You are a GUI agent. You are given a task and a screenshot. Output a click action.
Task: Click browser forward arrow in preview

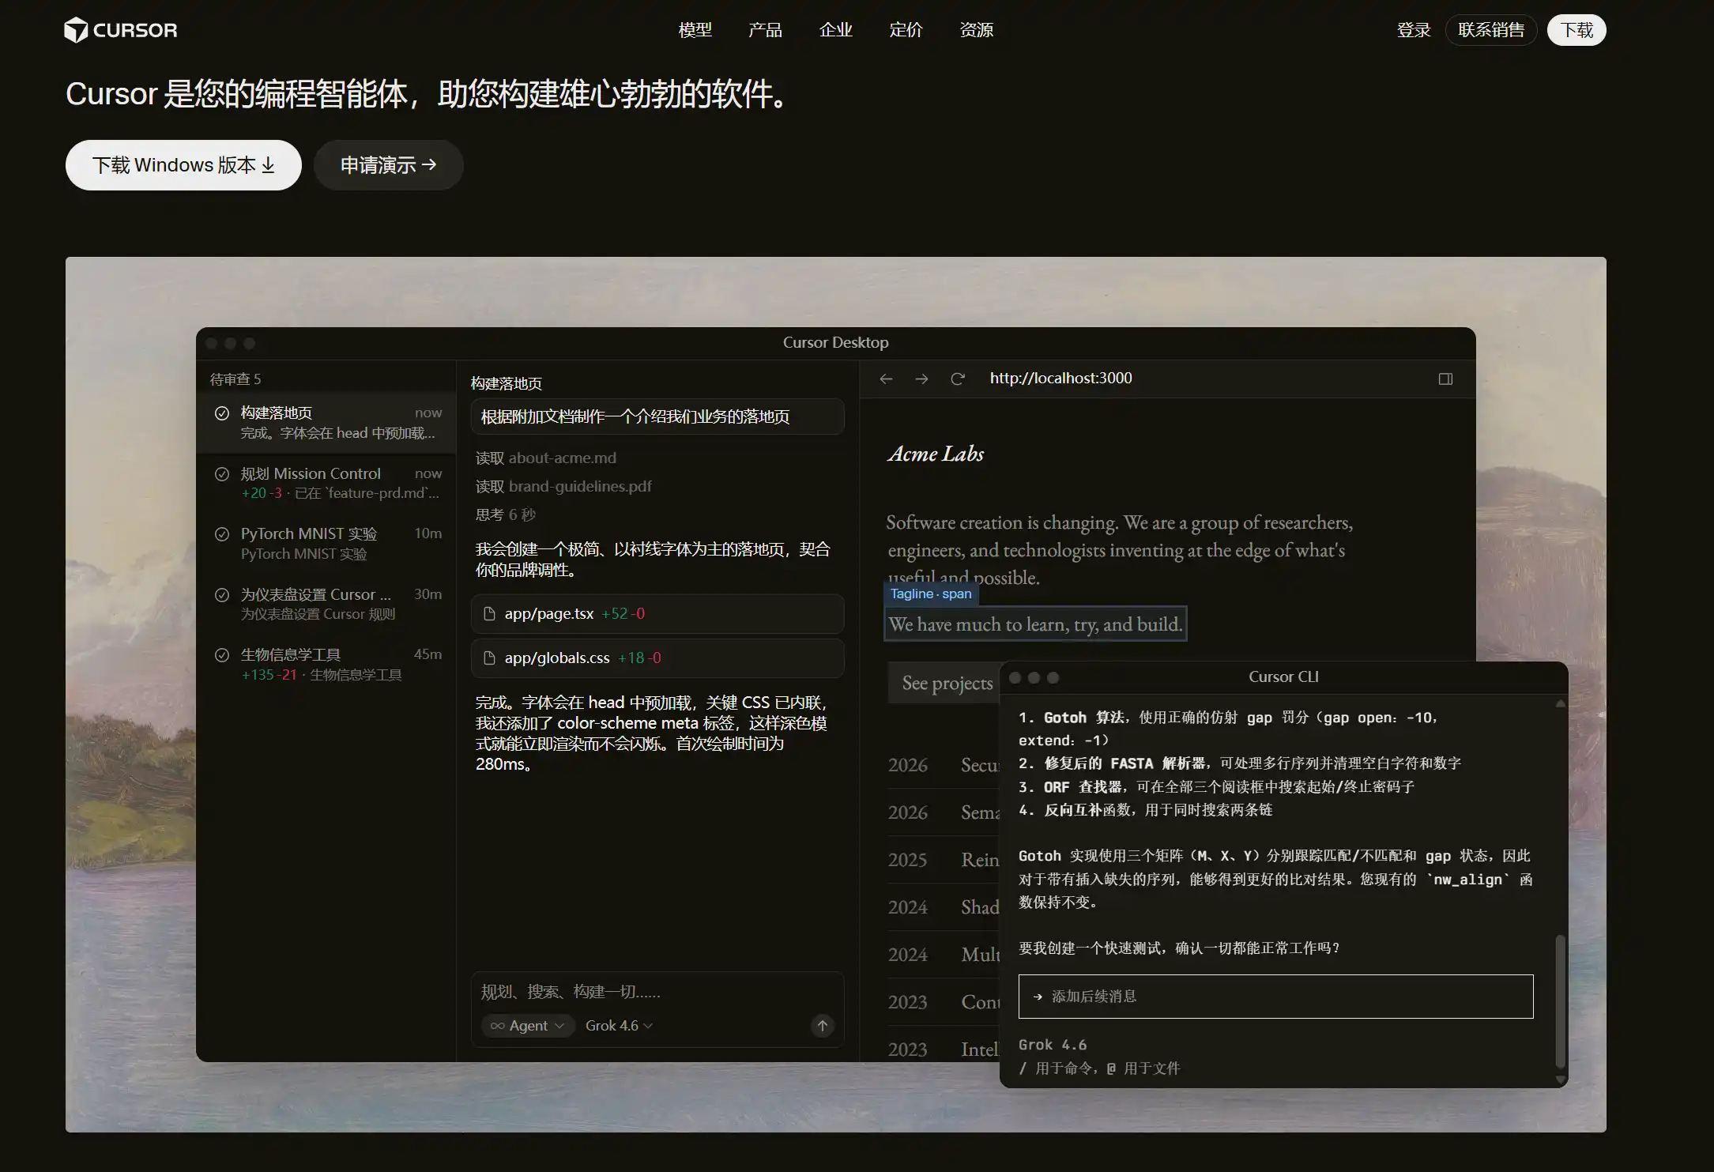click(x=921, y=379)
